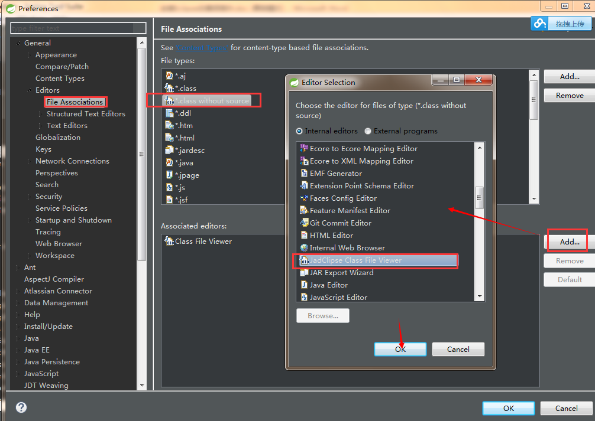Click Extension Point Schema Editor icon
The height and width of the screenshot is (421, 595).
click(305, 185)
